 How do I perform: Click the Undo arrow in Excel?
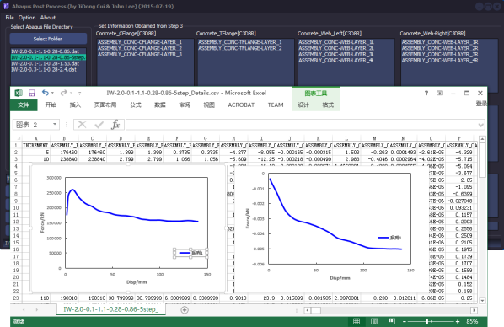point(45,93)
